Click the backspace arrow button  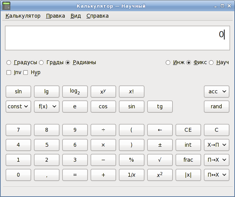point(160,130)
